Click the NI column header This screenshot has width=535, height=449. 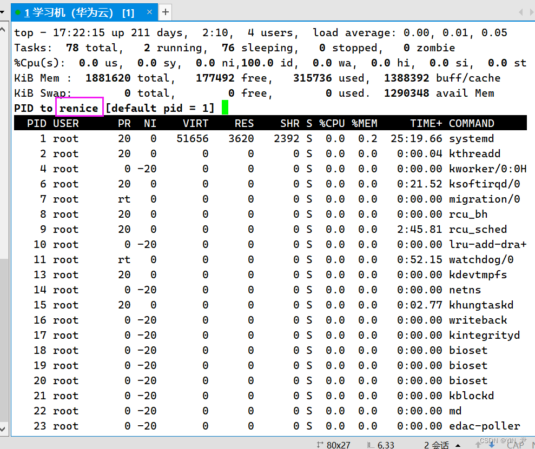click(x=150, y=123)
